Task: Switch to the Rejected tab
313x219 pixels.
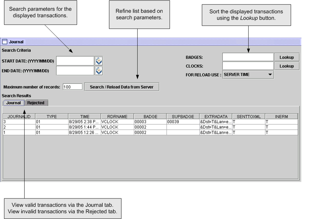Action: [36, 103]
